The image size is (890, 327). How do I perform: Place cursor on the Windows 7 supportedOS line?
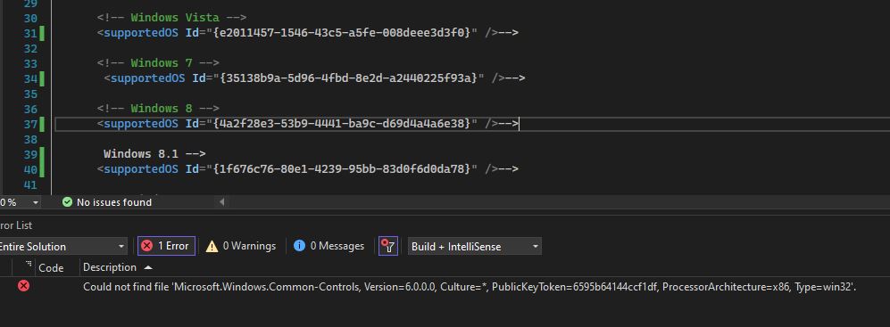click(x=315, y=78)
